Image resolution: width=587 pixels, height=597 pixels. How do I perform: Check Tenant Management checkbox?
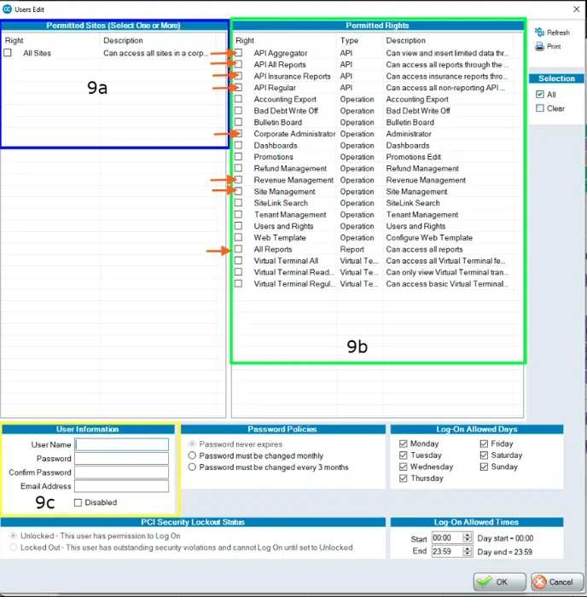pyautogui.click(x=238, y=214)
